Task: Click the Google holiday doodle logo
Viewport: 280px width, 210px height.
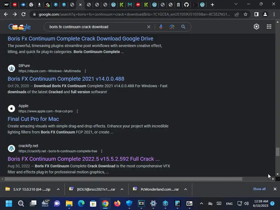Action: [x=20, y=27]
